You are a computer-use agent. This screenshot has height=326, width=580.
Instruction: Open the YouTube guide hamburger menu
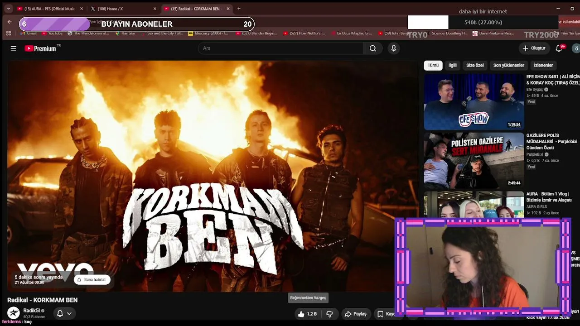14,48
